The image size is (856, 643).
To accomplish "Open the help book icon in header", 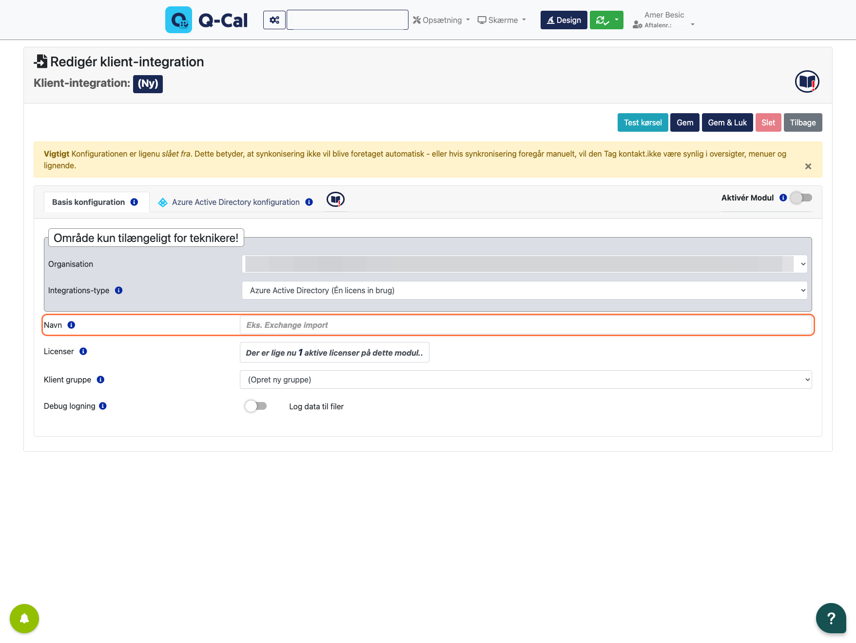I will pos(807,81).
